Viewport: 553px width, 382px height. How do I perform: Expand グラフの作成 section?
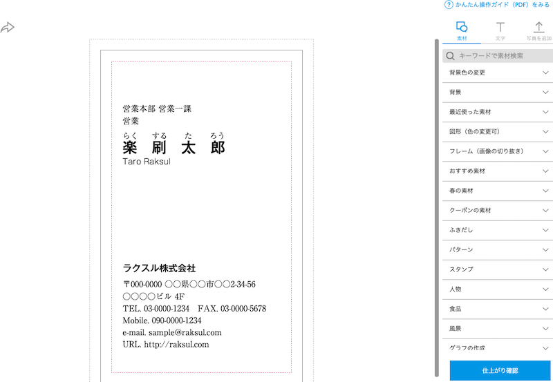tap(498, 348)
